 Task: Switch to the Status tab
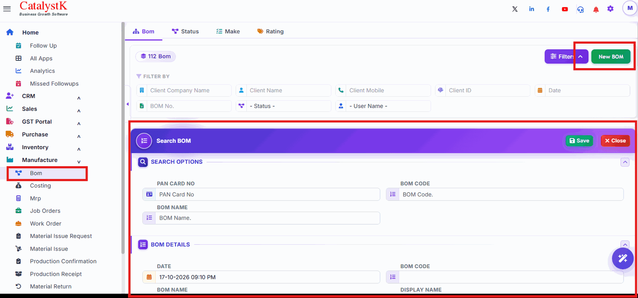[x=185, y=31]
